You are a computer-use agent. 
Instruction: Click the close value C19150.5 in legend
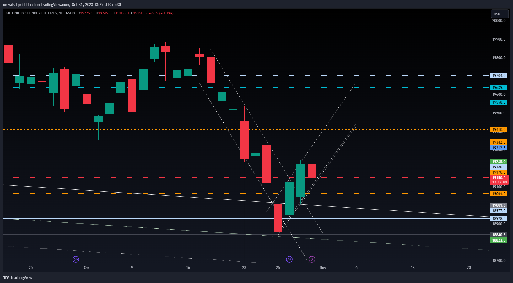tap(139, 13)
